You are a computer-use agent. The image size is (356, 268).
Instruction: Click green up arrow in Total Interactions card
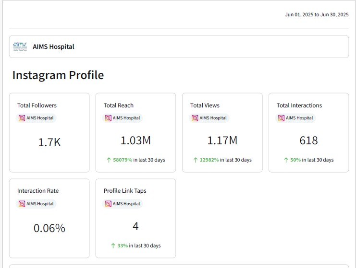[286, 160]
